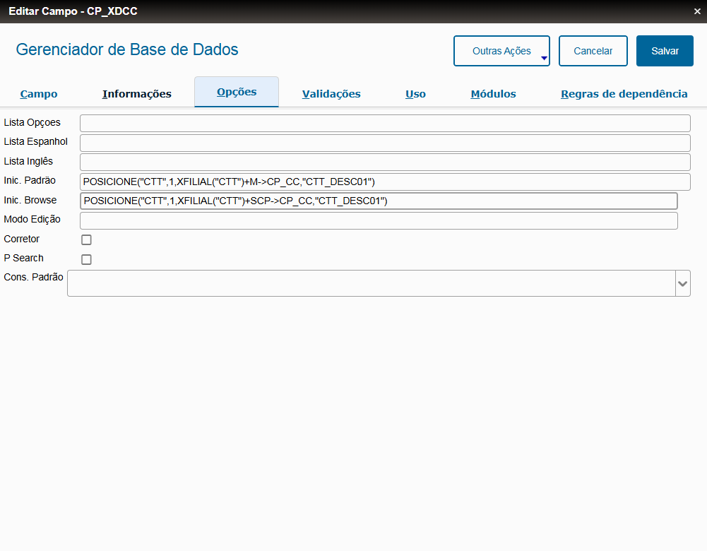Expand the Cons. Padrão dropdown arrow
The image size is (707, 551).
click(682, 283)
